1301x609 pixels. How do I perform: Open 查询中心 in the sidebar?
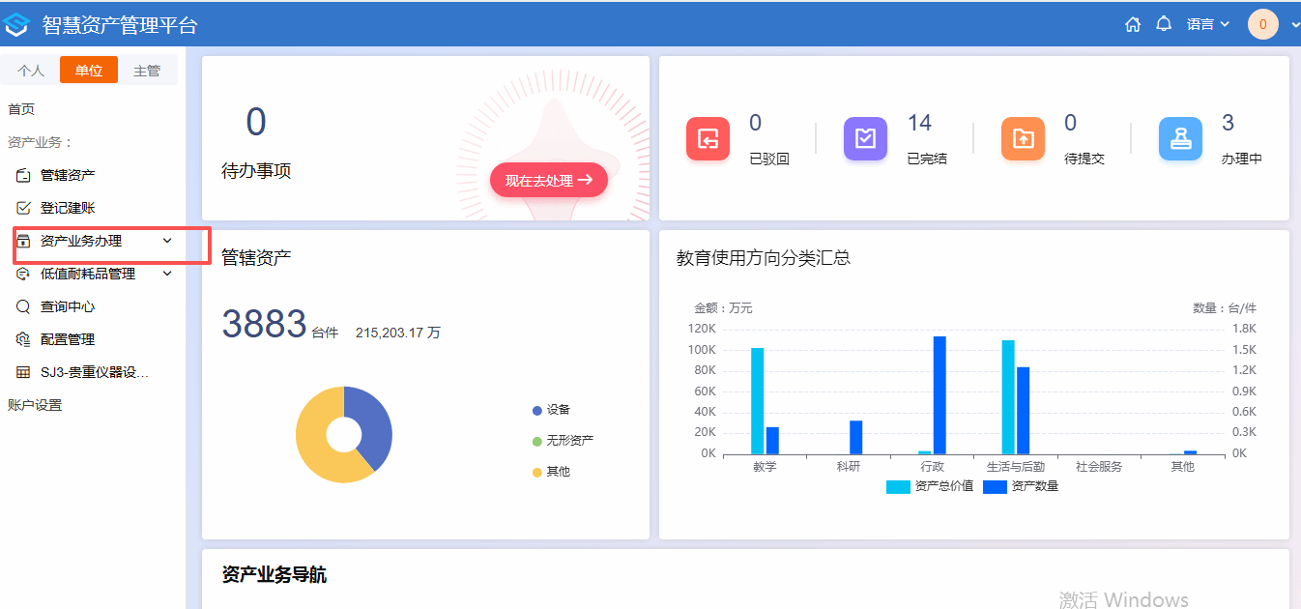68,306
